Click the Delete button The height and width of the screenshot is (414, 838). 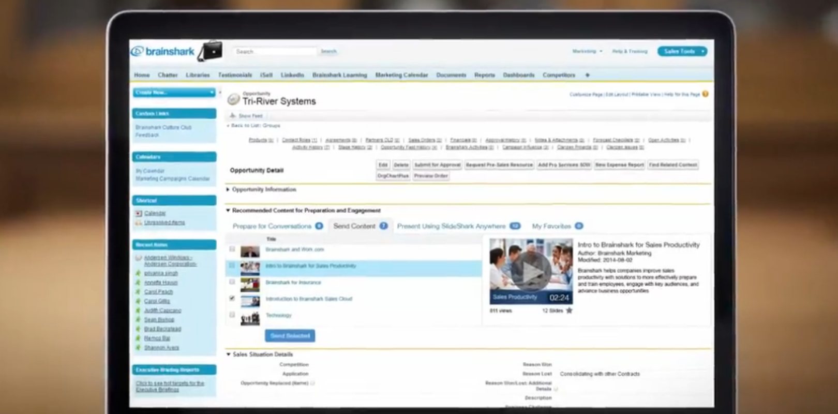coord(401,165)
